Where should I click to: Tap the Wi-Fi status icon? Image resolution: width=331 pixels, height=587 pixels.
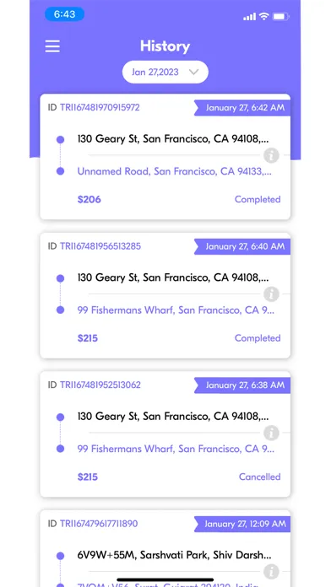[x=264, y=17]
